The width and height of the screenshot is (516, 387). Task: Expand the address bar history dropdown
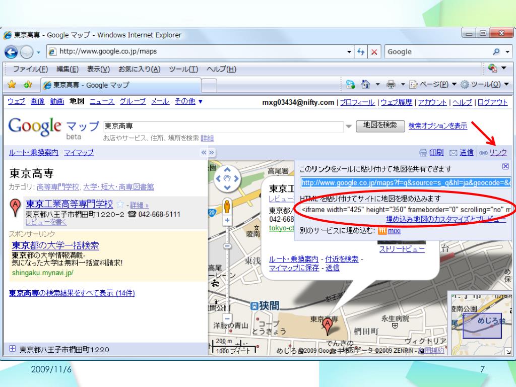(349, 52)
